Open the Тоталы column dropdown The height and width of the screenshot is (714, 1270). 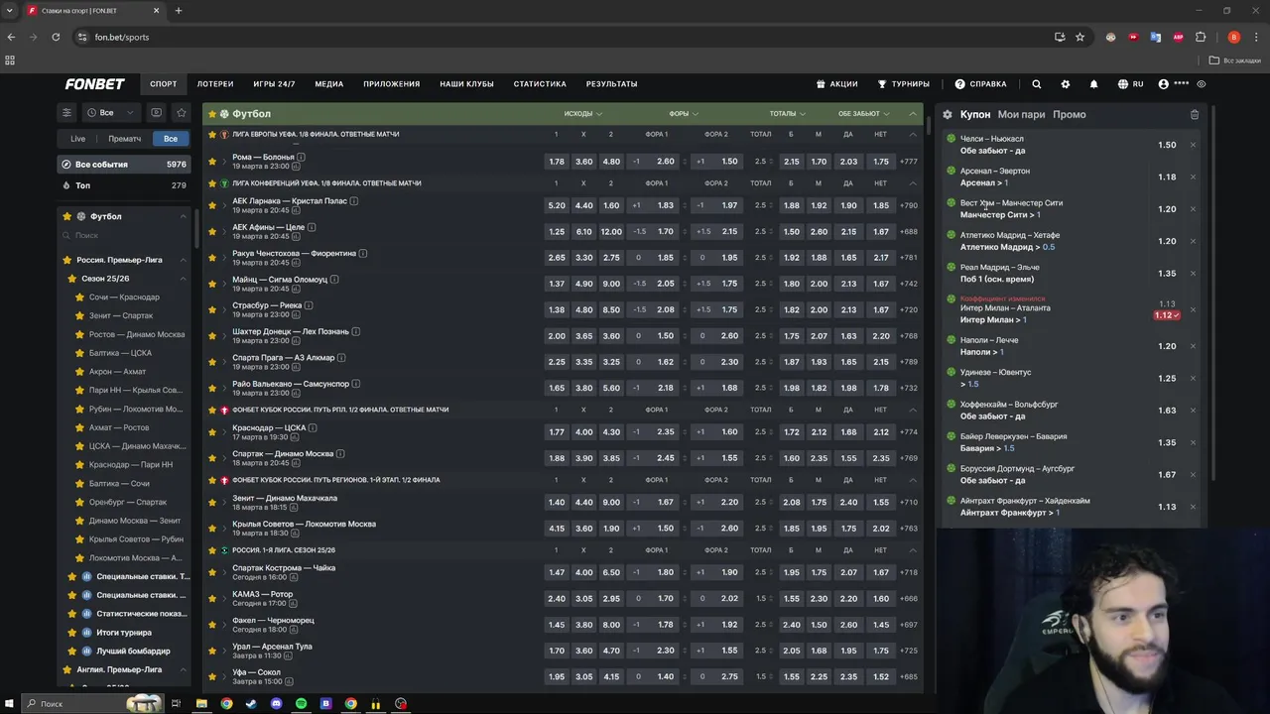point(787,114)
